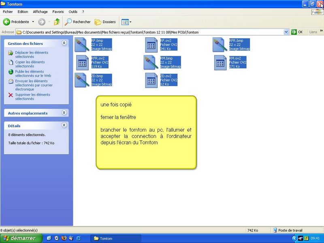
Task: Expand the address bar dropdown list
Action: 286,32
